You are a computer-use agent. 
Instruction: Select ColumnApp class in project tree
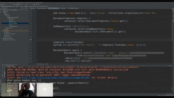(x=13, y=22)
